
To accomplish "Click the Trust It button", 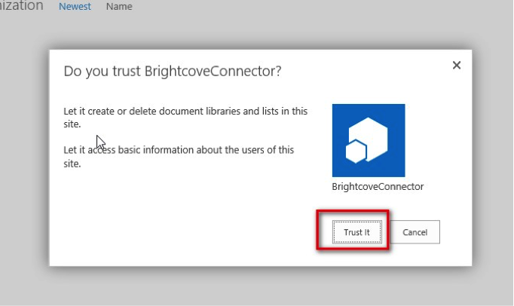I will point(356,233).
